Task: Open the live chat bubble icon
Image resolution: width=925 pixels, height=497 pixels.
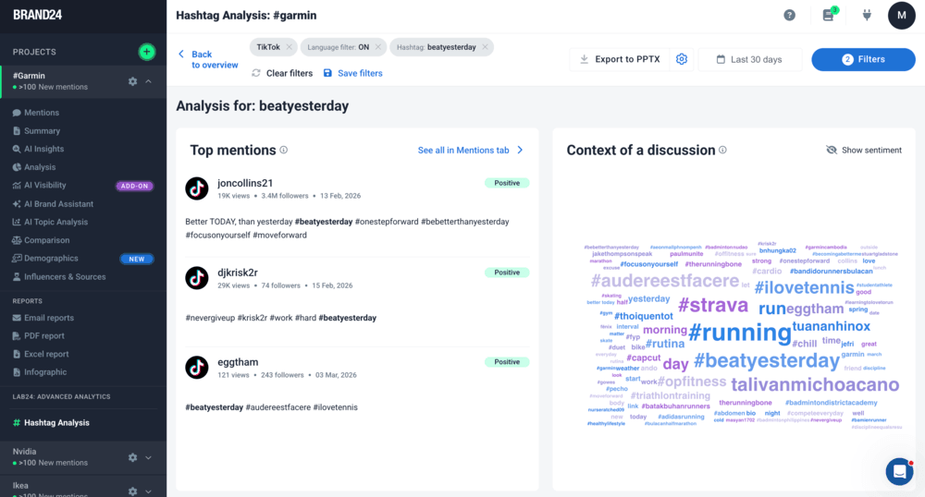Action: pos(898,471)
